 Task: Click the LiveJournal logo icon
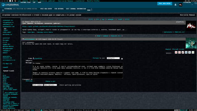click(x=3, y=5)
